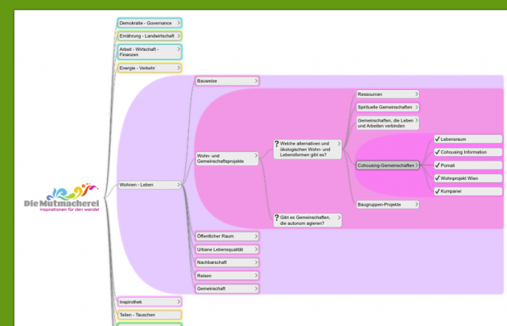Screen dimensions: 507x326
Task: Open the Wohnprojekt Wien entry
Action: pyautogui.click(x=467, y=178)
